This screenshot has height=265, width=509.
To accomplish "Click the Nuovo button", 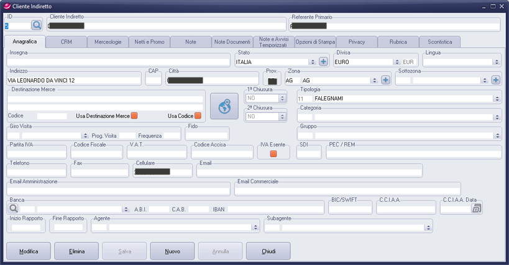I will (x=172, y=251).
